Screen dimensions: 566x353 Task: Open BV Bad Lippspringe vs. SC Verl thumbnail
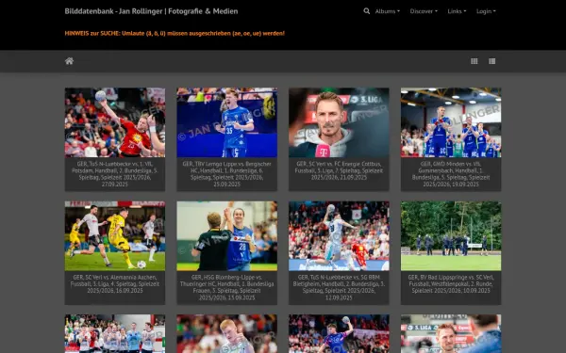click(x=451, y=236)
